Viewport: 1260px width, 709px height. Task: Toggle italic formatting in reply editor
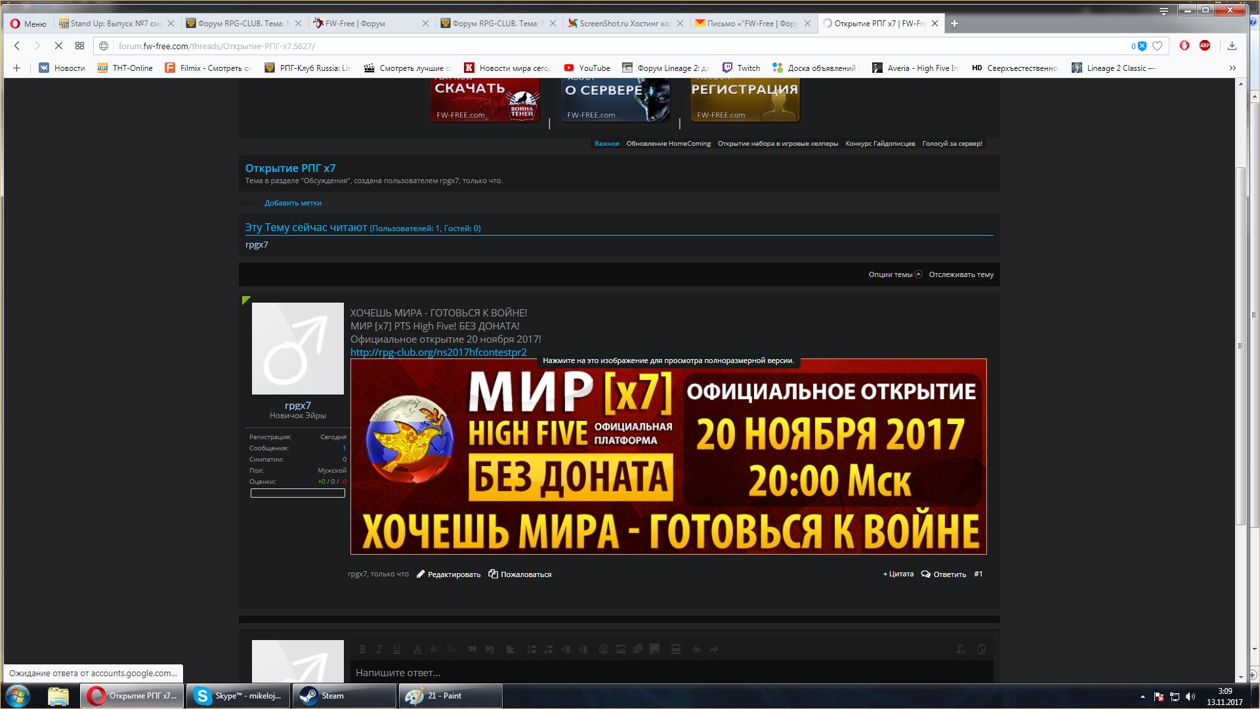point(379,649)
